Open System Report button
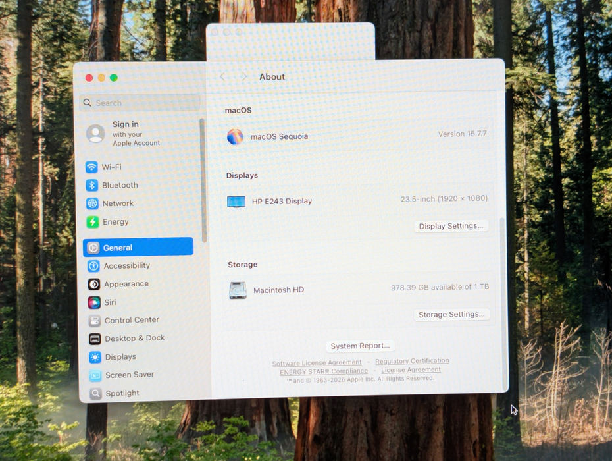612x461 pixels. pos(360,346)
